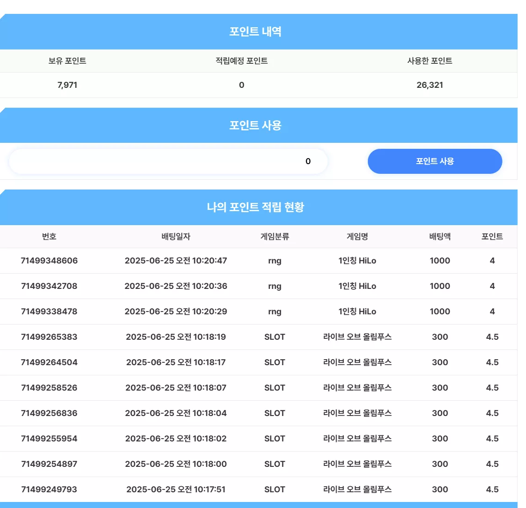Click bet number 71499254897
The width and height of the screenshot is (526, 508).
[x=49, y=464]
